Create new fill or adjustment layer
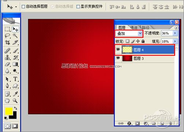The image size is (184, 132). (x=146, y=123)
